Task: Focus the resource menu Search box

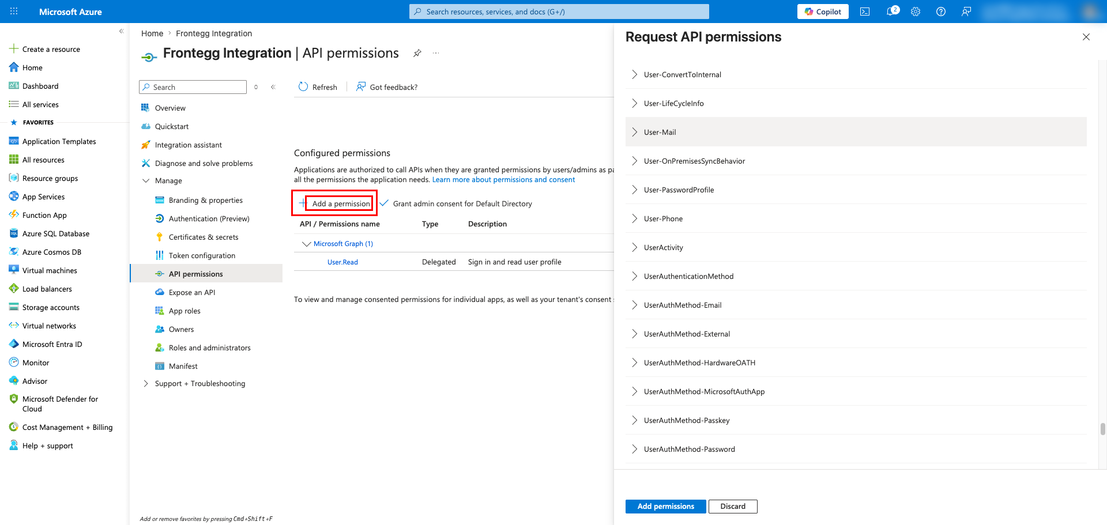Action: (193, 87)
